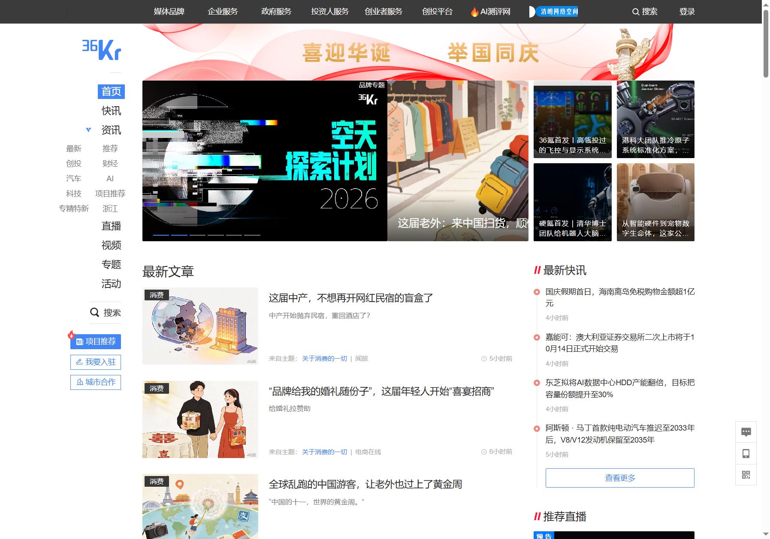Click the document icon on 项目推荐 button
This screenshot has width=770, height=539.
click(x=79, y=341)
